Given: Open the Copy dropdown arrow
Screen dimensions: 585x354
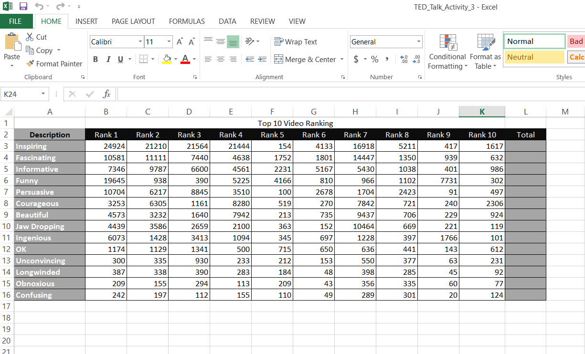Looking at the screenshot, I should click(x=59, y=50).
